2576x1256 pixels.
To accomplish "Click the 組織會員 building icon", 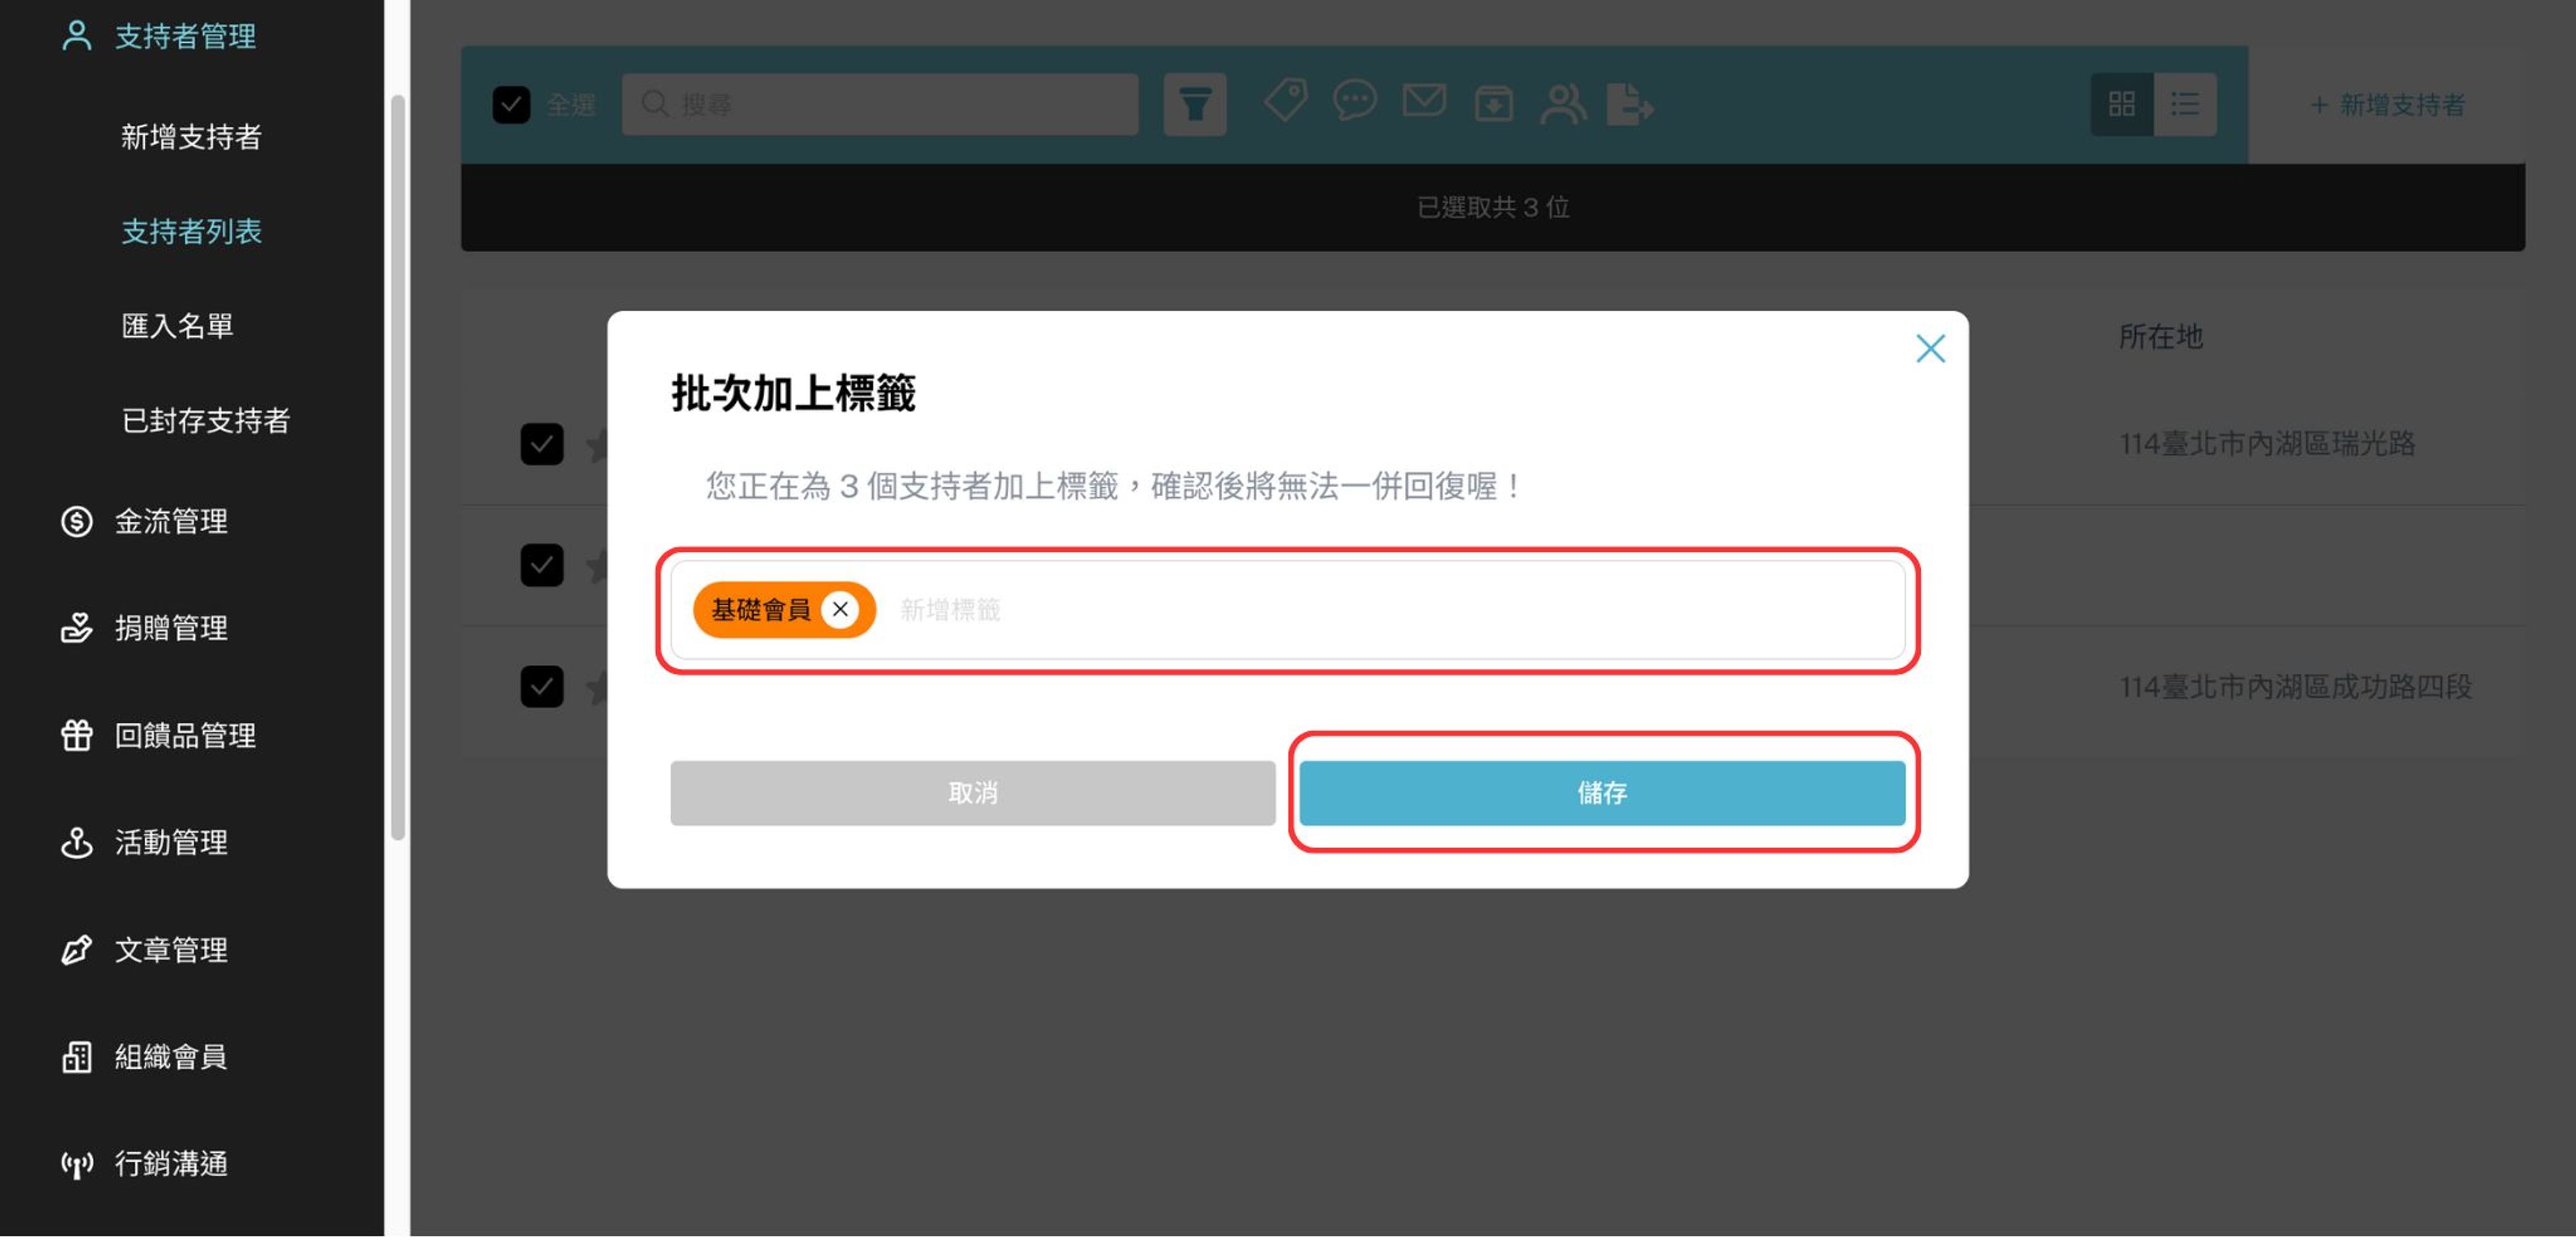I will coord(77,1057).
